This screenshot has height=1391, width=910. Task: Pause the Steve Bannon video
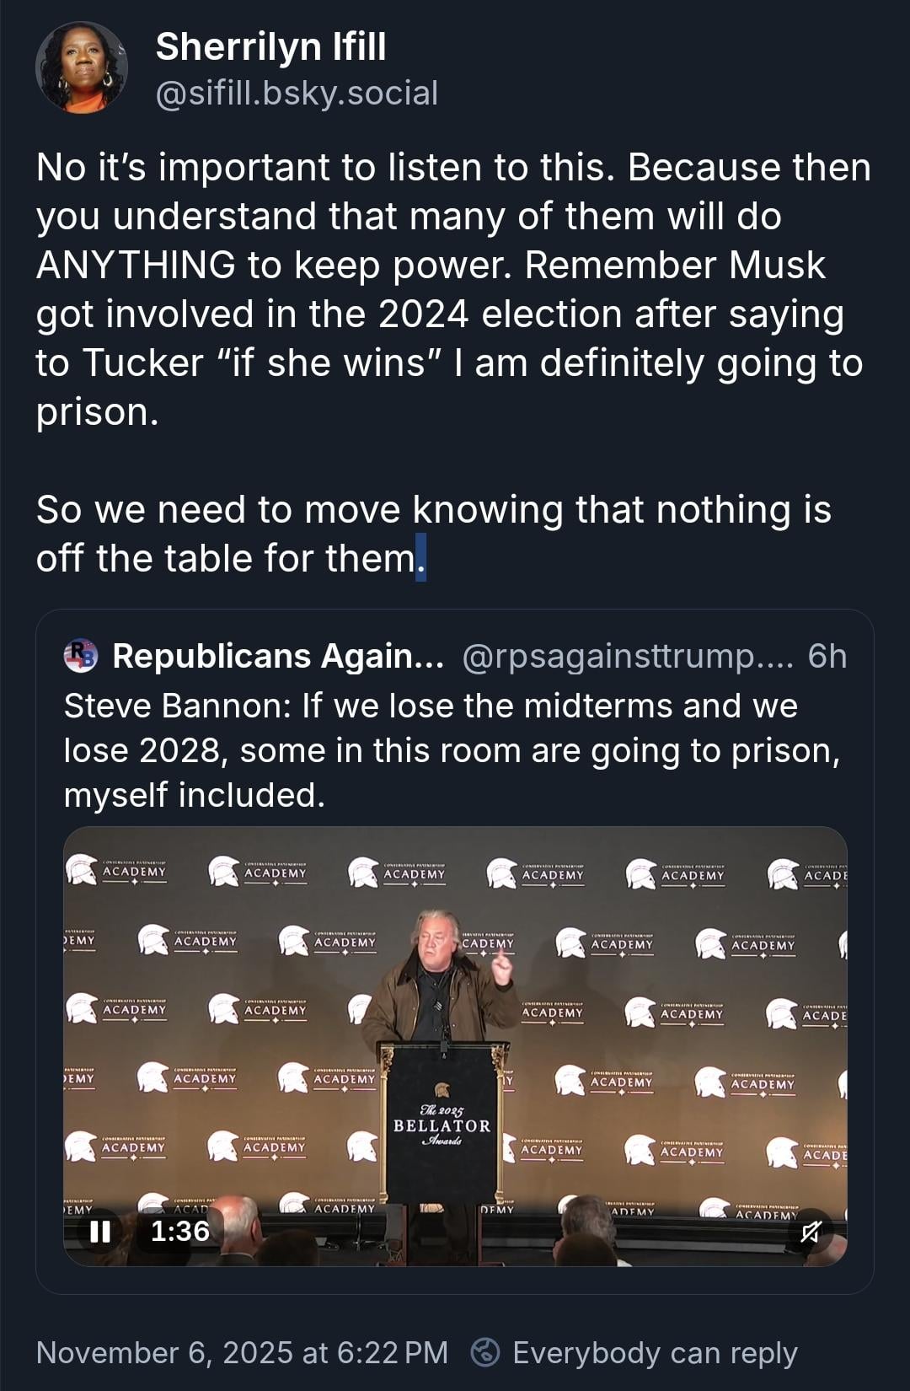[x=100, y=1232]
